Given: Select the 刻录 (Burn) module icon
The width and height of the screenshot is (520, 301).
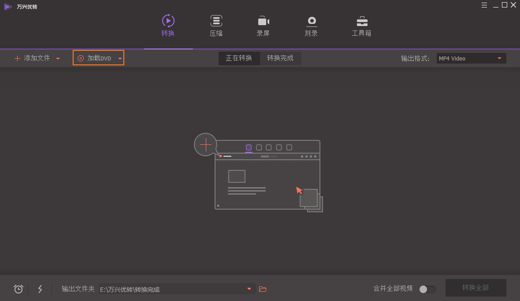Looking at the screenshot, I should [311, 21].
